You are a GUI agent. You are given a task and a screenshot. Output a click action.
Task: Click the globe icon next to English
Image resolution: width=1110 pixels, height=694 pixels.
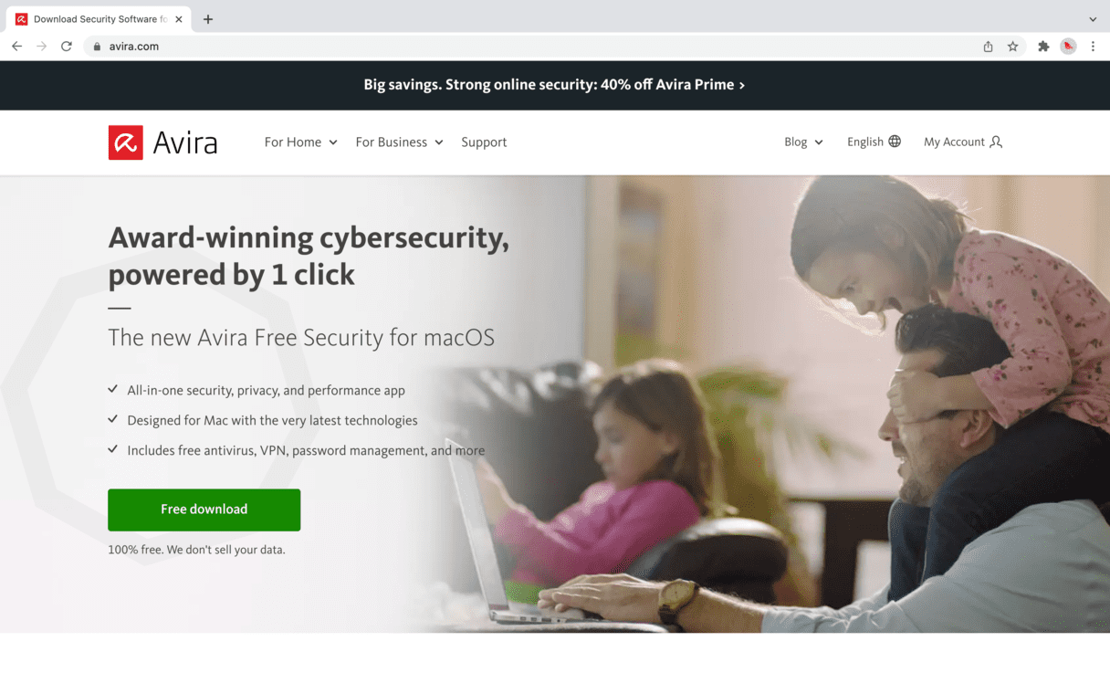tap(895, 142)
